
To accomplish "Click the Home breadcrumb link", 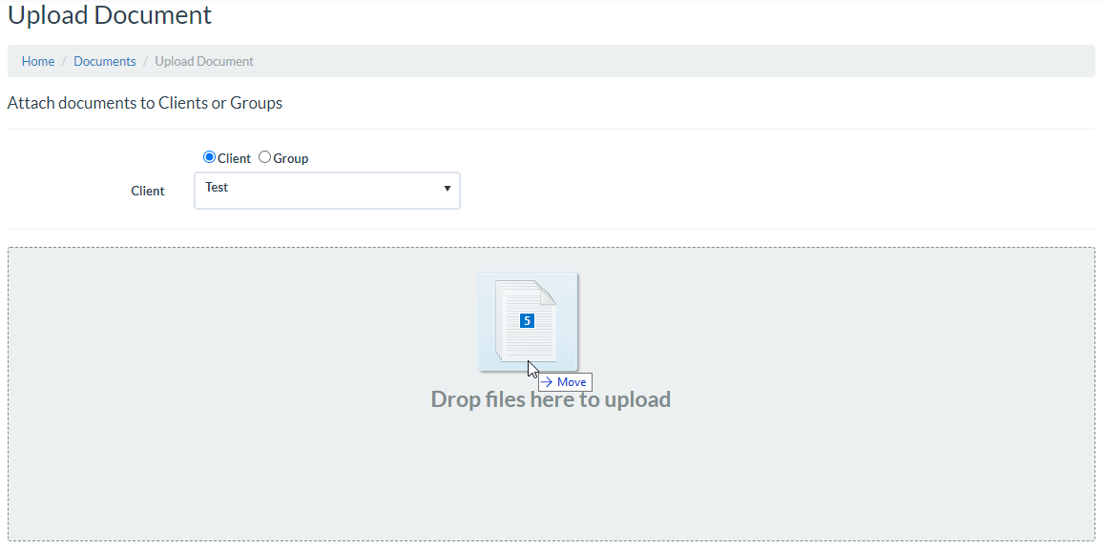I will click(38, 61).
